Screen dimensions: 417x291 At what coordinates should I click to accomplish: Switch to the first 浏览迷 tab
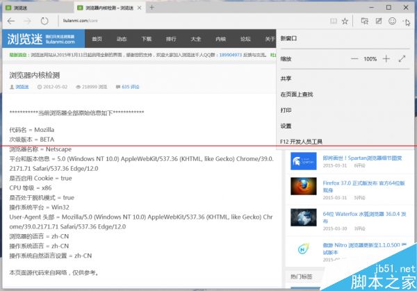pos(38,8)
